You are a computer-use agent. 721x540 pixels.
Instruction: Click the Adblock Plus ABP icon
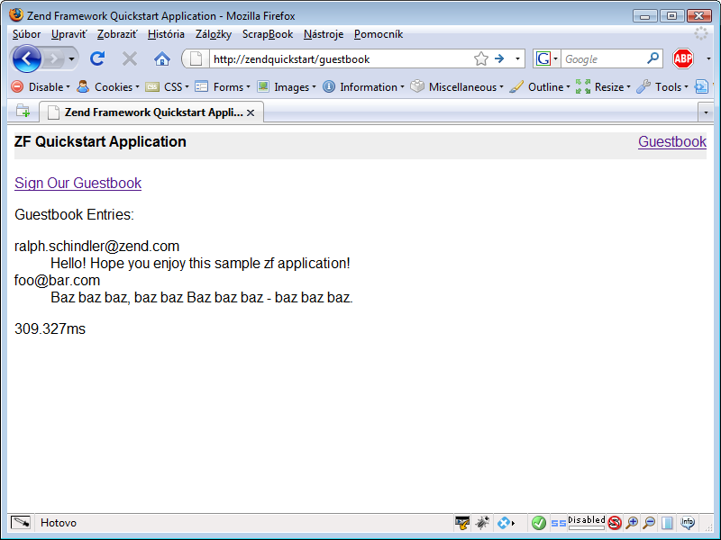(x=683, y=58)
